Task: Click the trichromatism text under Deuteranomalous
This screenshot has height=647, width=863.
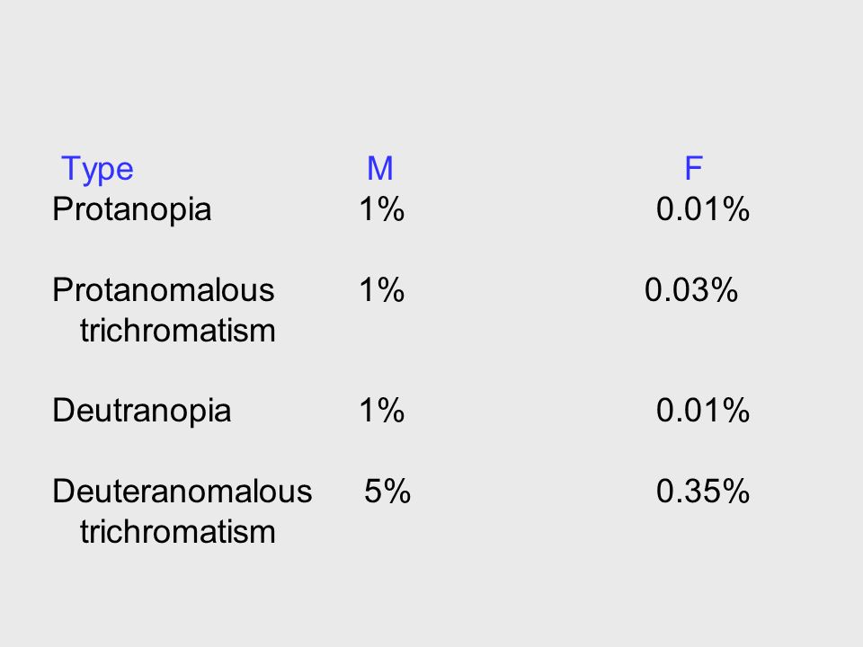Action: [178, 532]
